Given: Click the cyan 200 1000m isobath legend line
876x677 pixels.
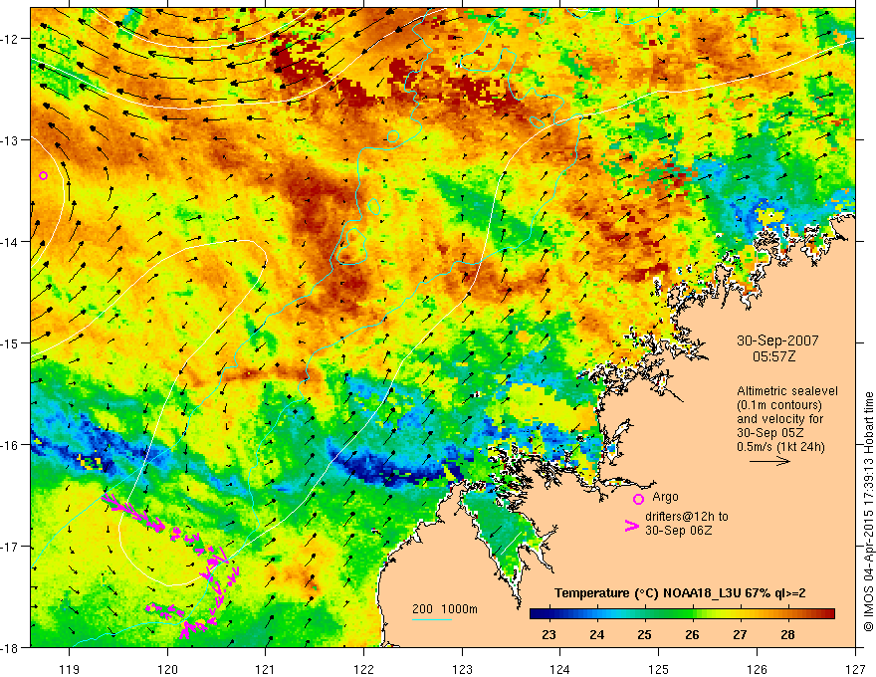Looking at the screenshot, I should point(432,619).
